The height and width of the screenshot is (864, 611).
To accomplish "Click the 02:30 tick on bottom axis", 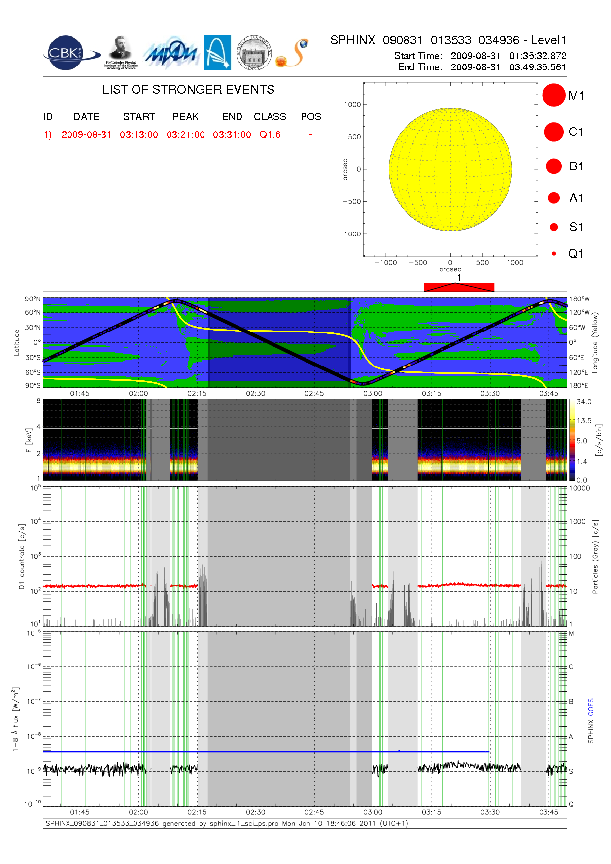I will click(x=256, y=812).
